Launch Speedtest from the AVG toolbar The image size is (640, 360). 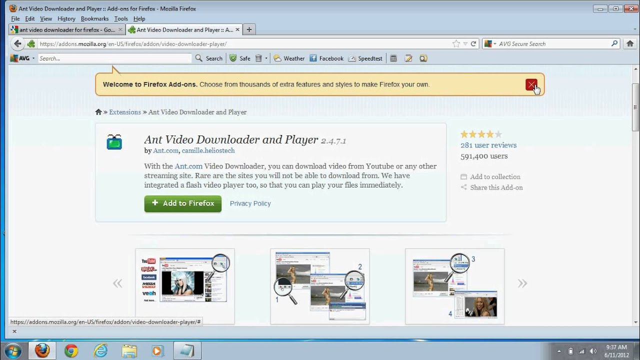(365, 58)
